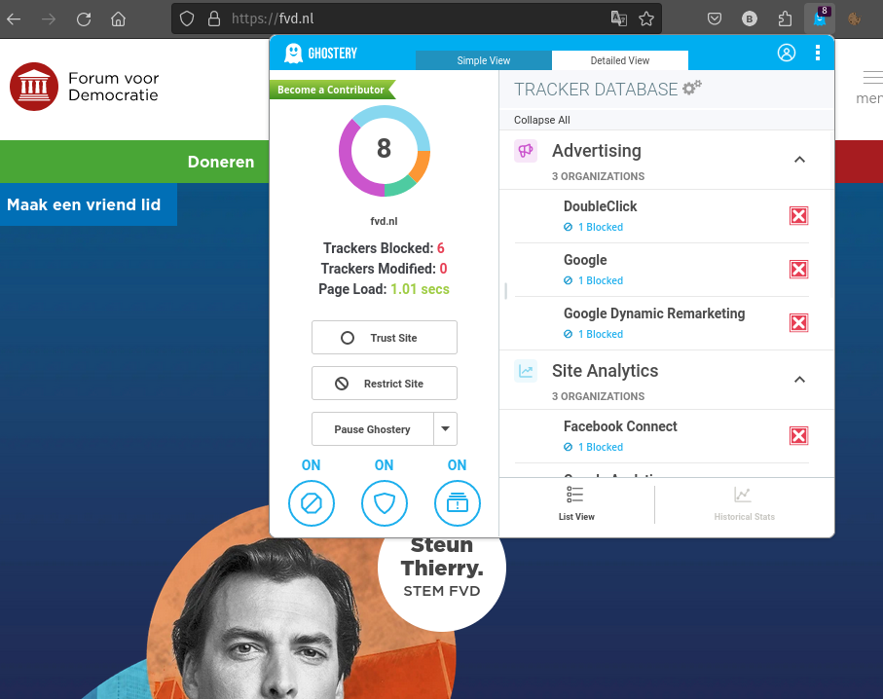Go back with the browser back arrow

[x=14, y=19]
